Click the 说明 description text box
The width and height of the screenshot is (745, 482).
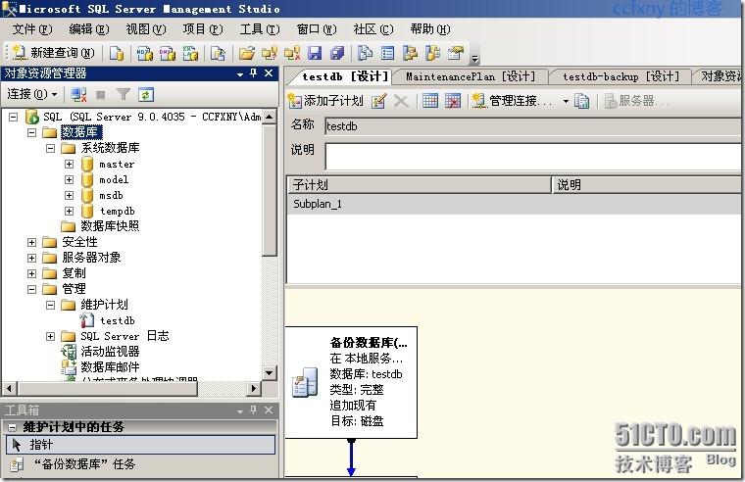532,156
